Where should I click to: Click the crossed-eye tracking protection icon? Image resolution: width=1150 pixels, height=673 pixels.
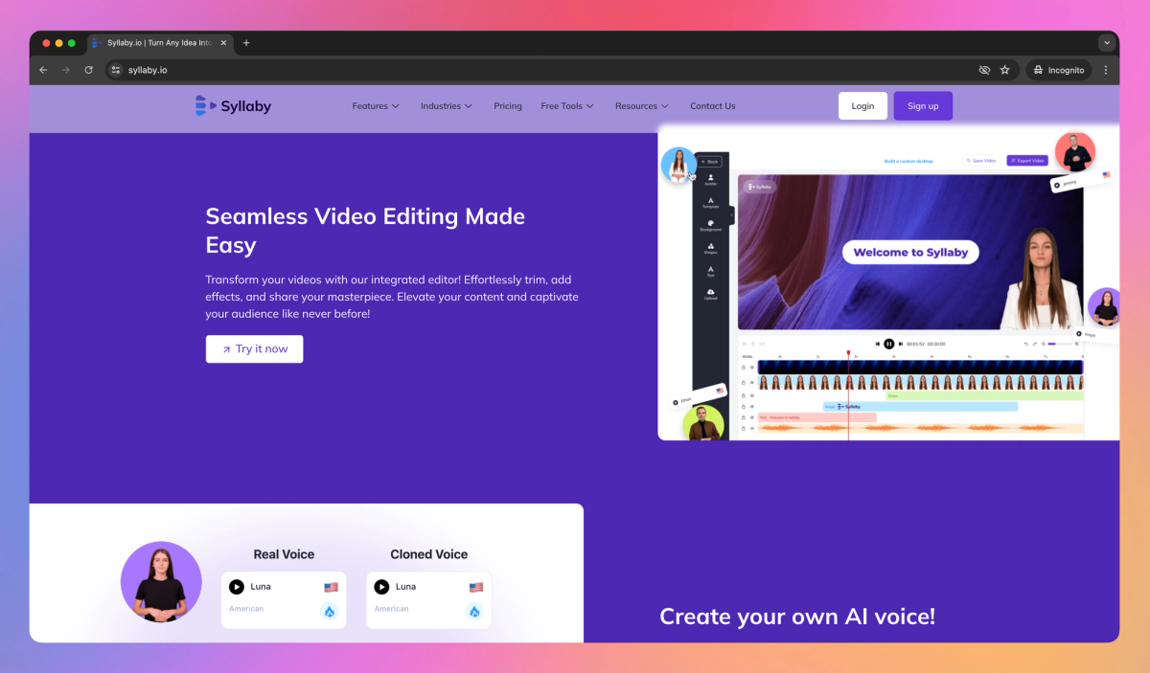(984, 70)
